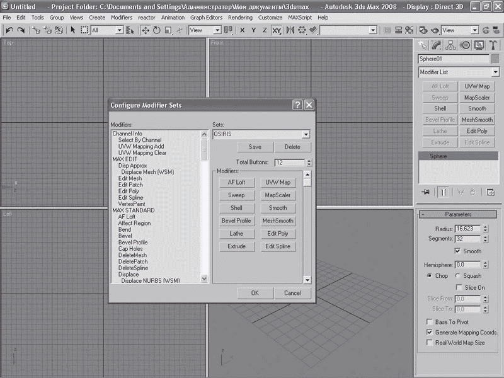Screen dimensions: 504x378
Task: Select the Move transform tool
Action: tap(145, 30)
